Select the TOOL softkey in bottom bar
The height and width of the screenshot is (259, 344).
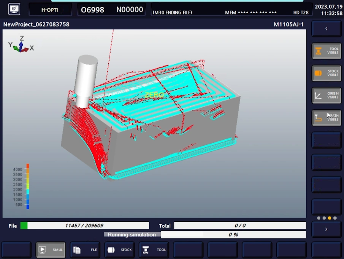pos(154,250)
